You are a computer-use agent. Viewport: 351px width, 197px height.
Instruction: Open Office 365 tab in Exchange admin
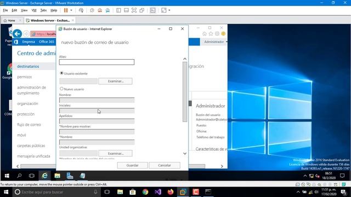tap(46, 42)
